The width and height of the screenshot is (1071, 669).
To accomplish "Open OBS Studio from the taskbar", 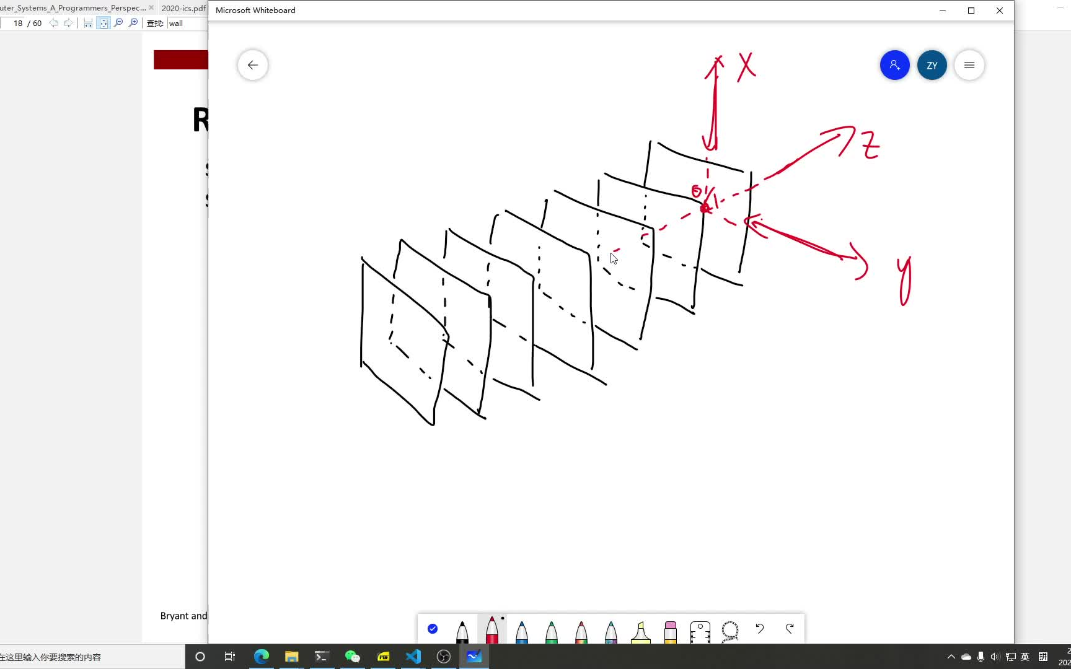I will click(444, 657).
